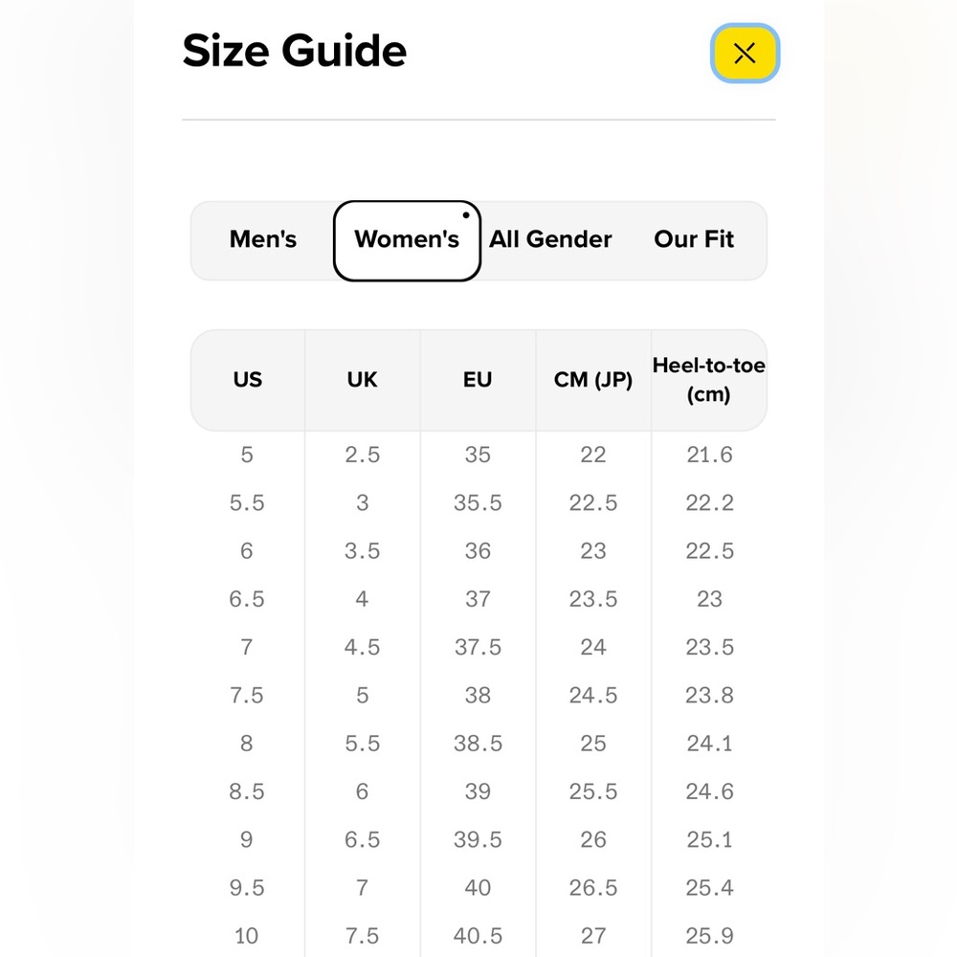This screenshot has height=957, width=957.
Task: Close the Size Guide with yellow X
Action: 745,53
